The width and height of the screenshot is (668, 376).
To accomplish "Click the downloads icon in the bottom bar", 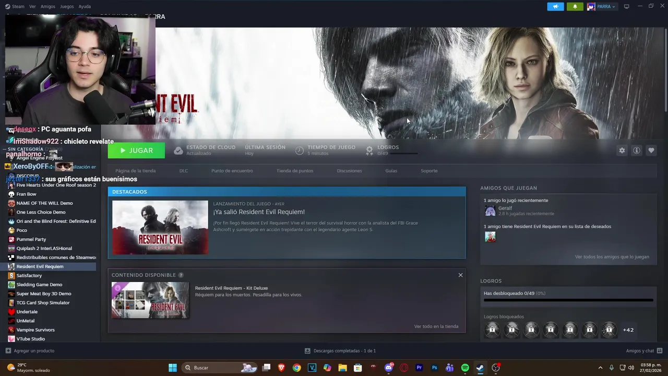I will [x=307, y=350].
